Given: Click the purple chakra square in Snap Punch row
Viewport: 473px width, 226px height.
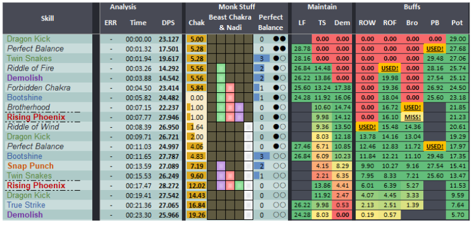Looking at the screenshot, I should pyautogui.click(x=221, y=166).
